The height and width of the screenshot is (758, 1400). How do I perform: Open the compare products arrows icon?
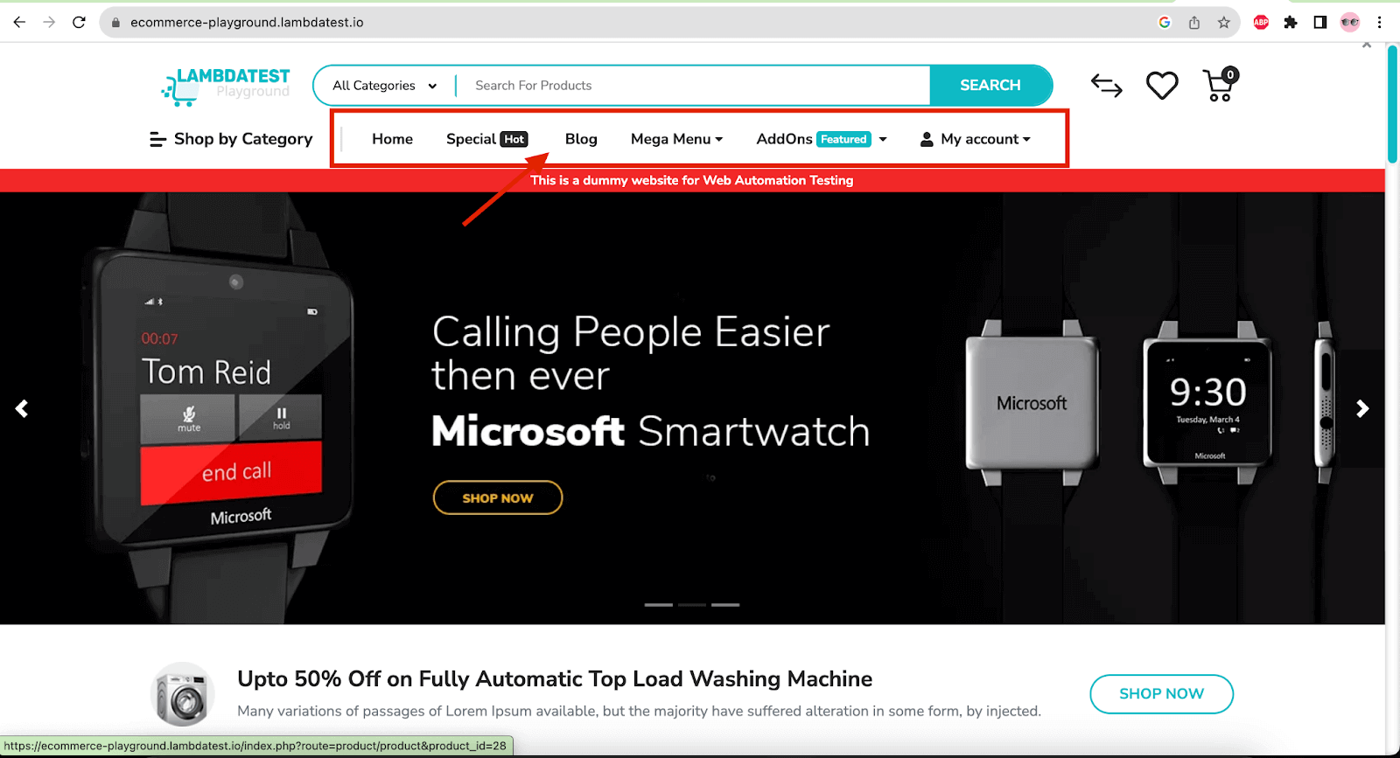click(x=1107, y=86)
